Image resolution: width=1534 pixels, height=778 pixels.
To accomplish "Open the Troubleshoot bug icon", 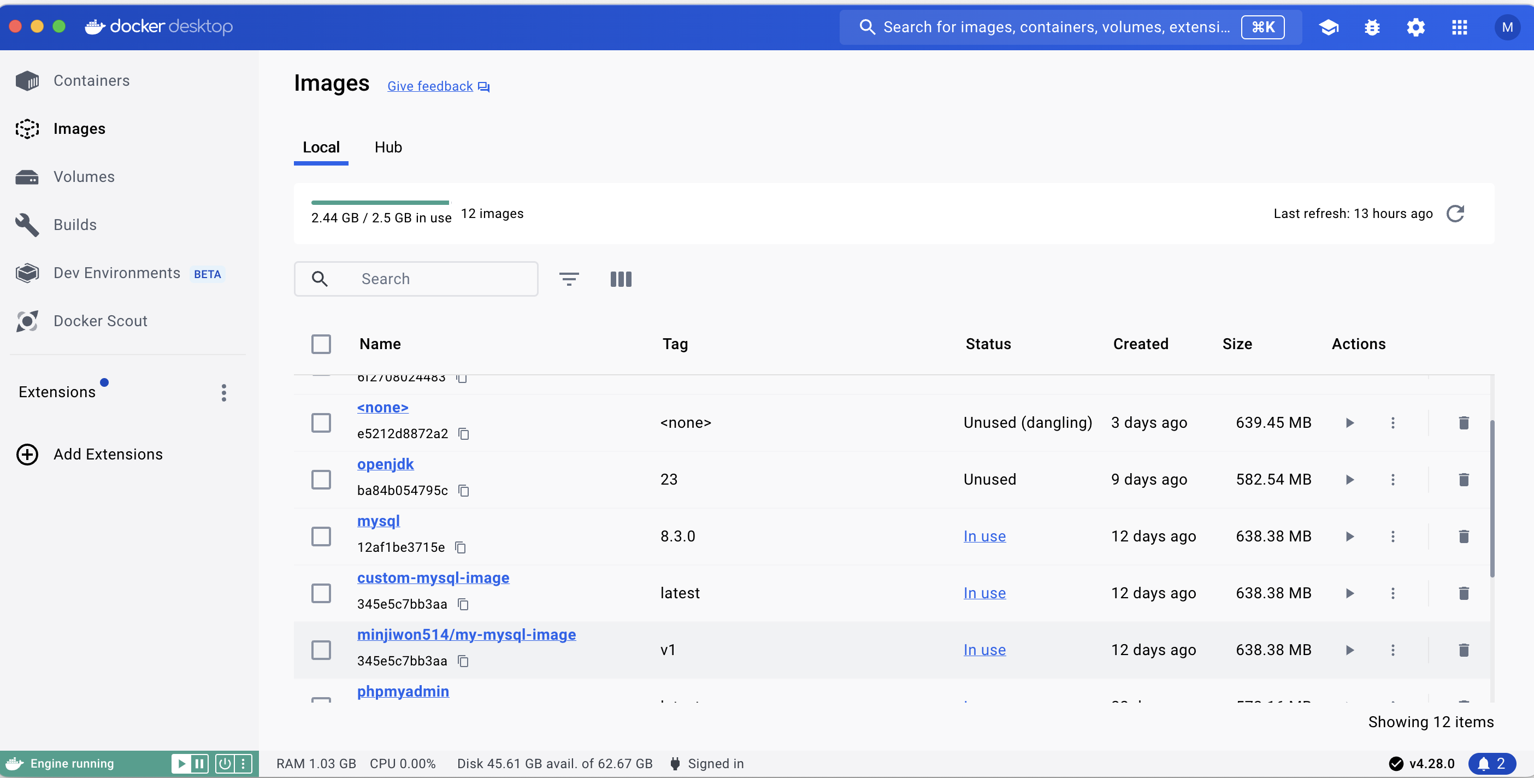I will (1372, 27).
